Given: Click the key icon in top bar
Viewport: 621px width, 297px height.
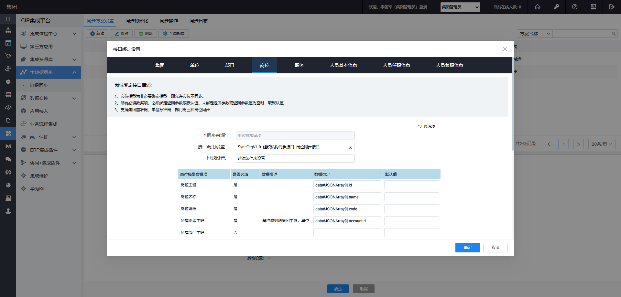Looking at the screenshot, I should pyautogui.click(x=556, y=7).
